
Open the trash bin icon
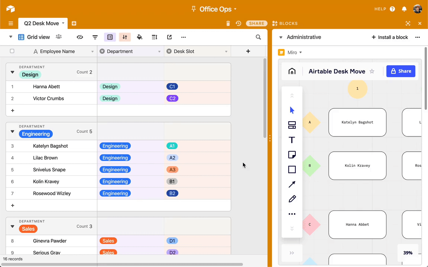(228, 23)
